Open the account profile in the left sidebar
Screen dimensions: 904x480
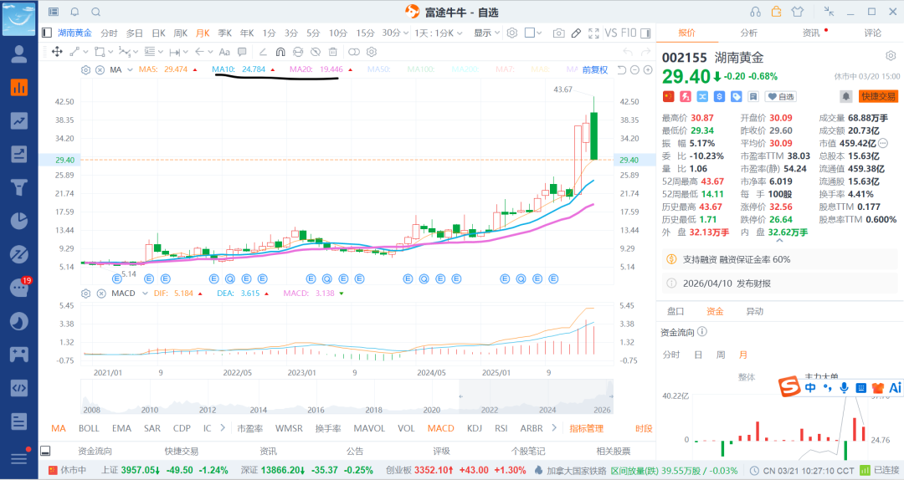point(19,54)
